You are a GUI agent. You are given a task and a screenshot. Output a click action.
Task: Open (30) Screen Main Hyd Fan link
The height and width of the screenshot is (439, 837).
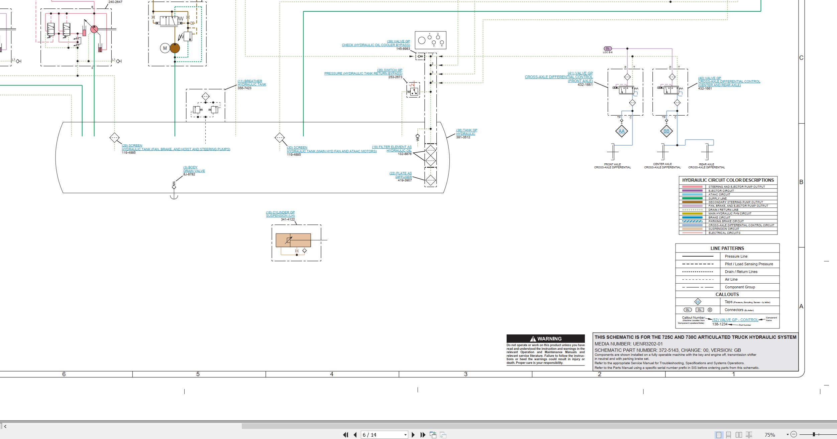click(x=332, y=149)
